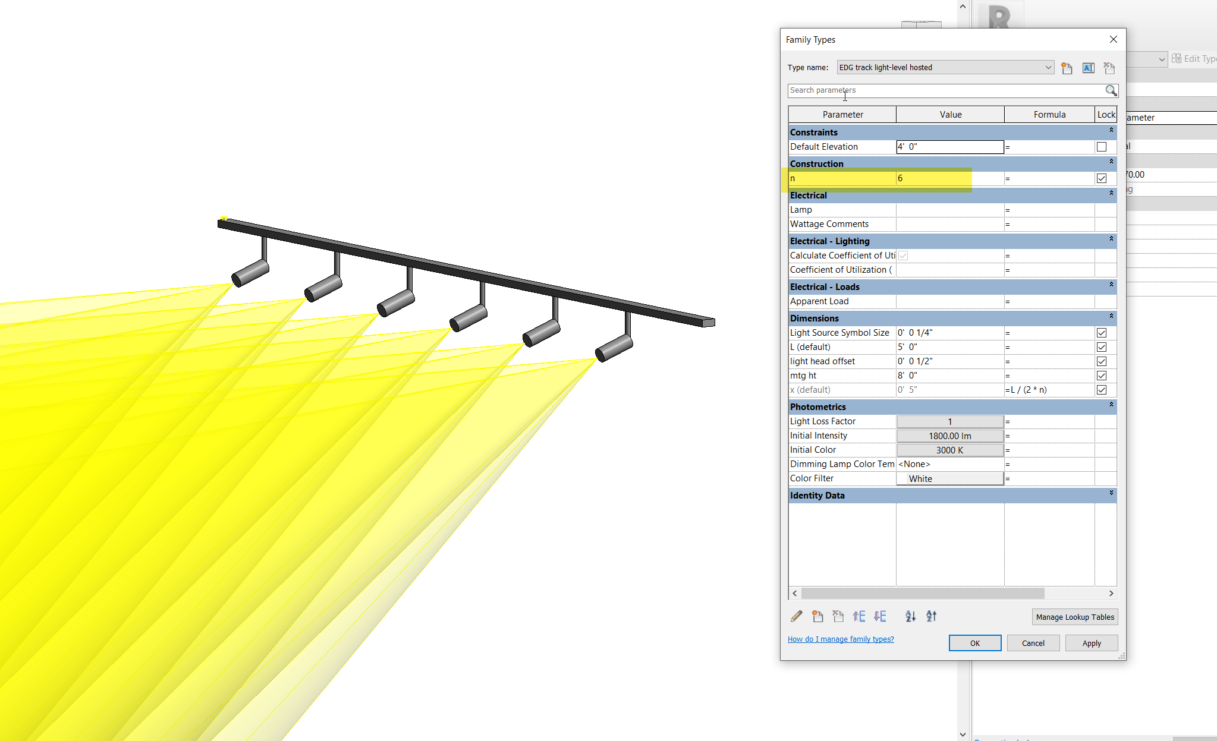Edit the selected parameter with pencil icon
This screenshot has height=741, width=1217.
coord(796,616)
